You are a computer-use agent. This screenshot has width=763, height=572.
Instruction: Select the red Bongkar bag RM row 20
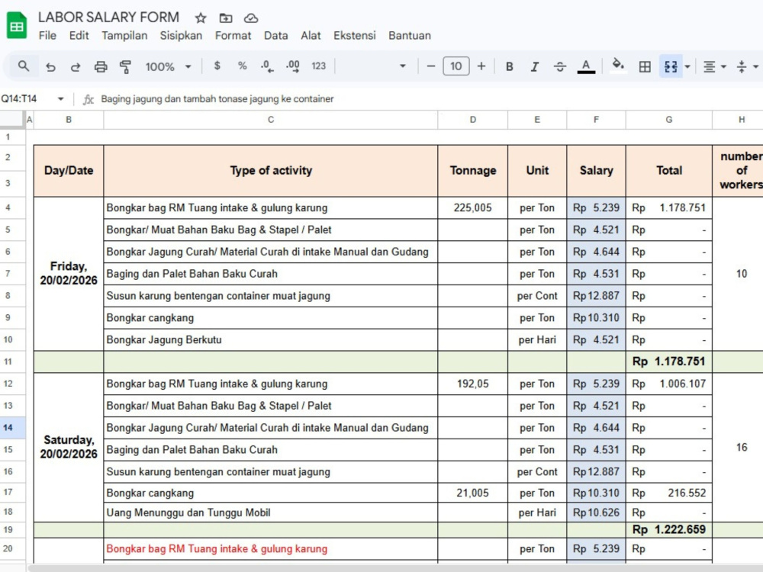pos(271,548)
